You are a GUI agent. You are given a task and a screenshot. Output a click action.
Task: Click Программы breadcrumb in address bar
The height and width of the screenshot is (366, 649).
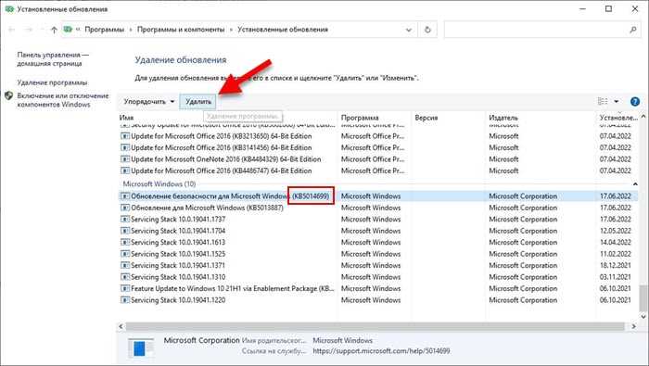click(x=104, y=30)
